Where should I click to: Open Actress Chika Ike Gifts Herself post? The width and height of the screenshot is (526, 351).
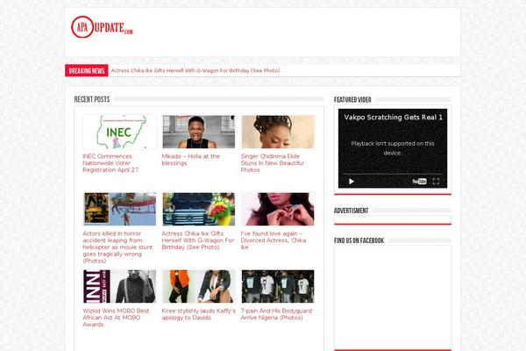tap(198, 240)
